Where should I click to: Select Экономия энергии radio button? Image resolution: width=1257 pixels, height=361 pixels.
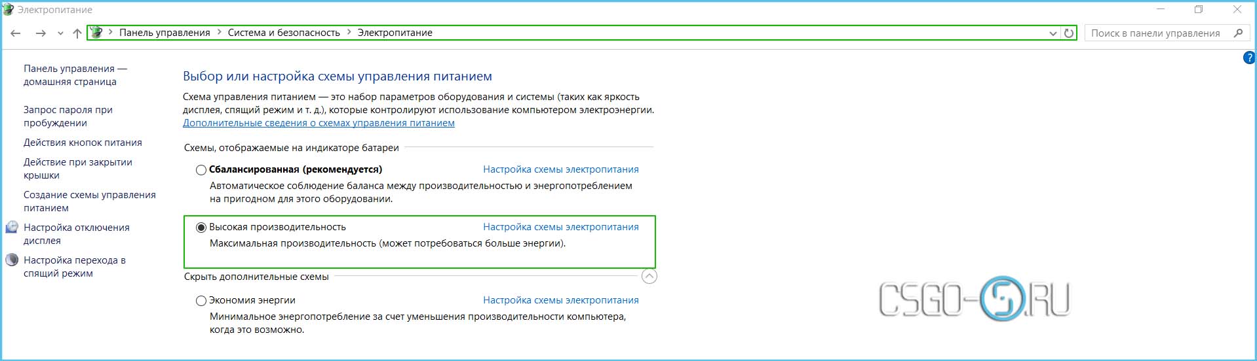pos(201,301)
